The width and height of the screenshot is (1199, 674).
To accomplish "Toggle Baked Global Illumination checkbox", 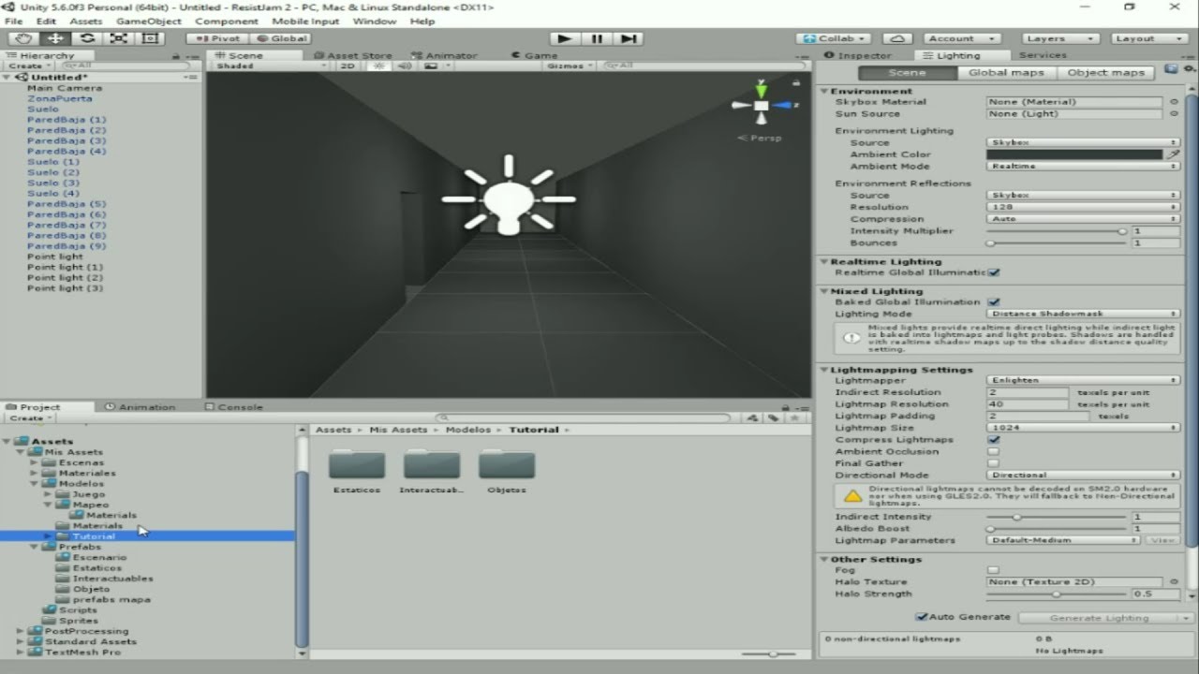I will [x=994, y=302].
